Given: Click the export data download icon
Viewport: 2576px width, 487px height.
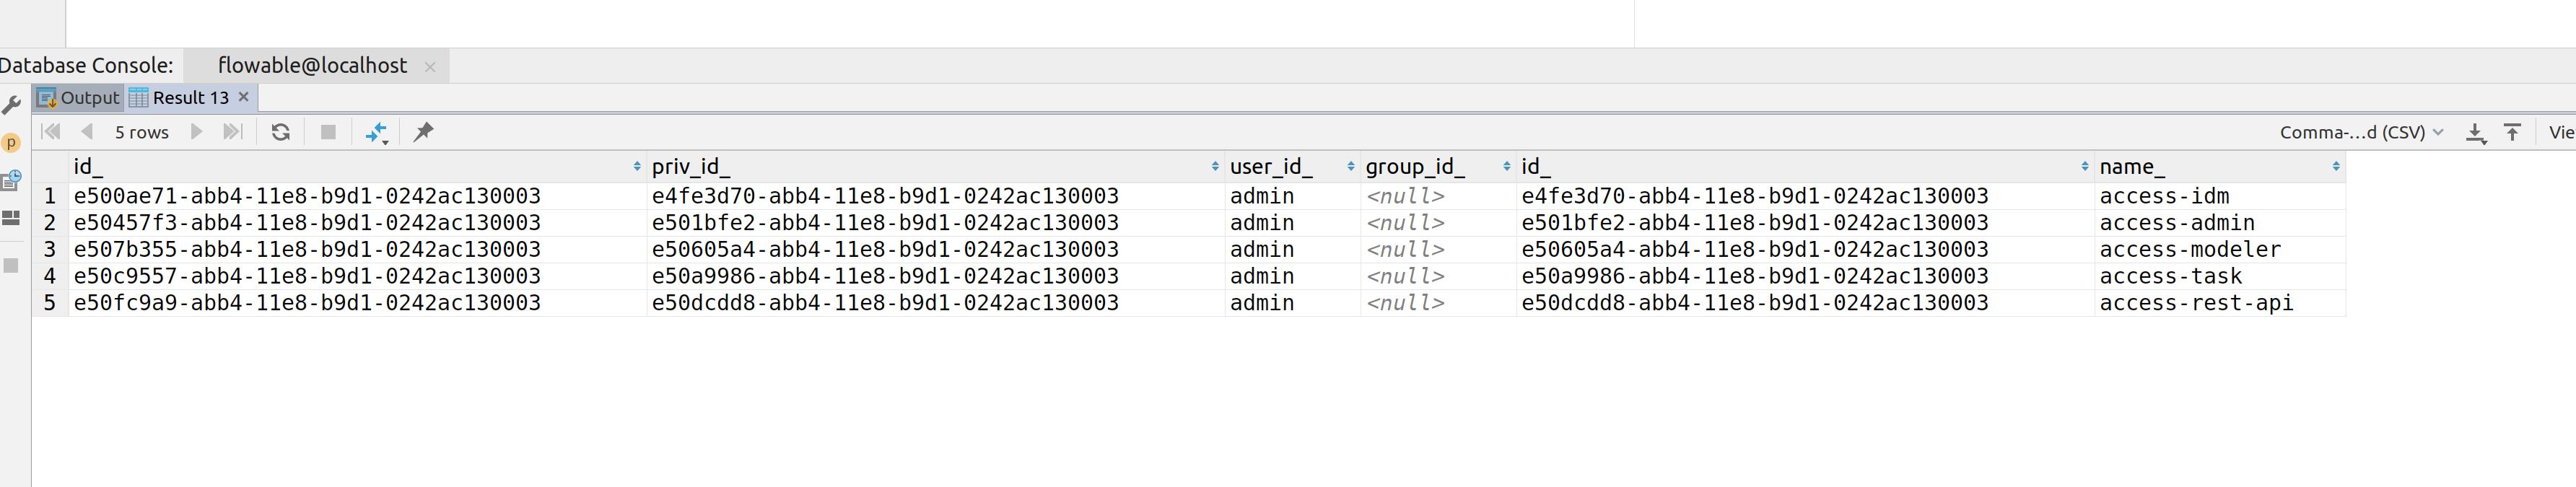Looking at the screenshot, I should 2475,132.
